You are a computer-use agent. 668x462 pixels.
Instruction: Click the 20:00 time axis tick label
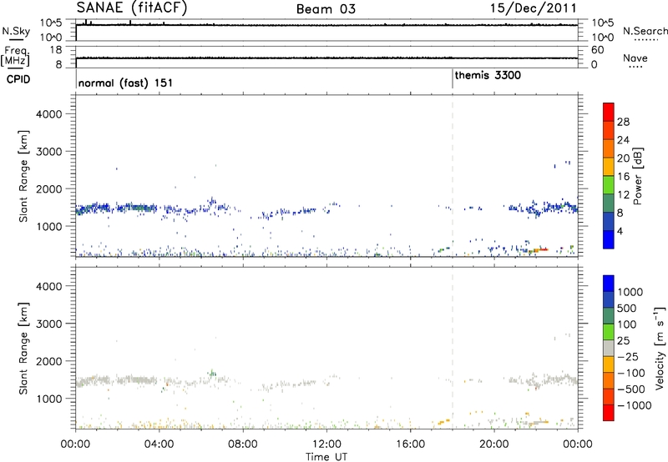click(x=494, y=444)
